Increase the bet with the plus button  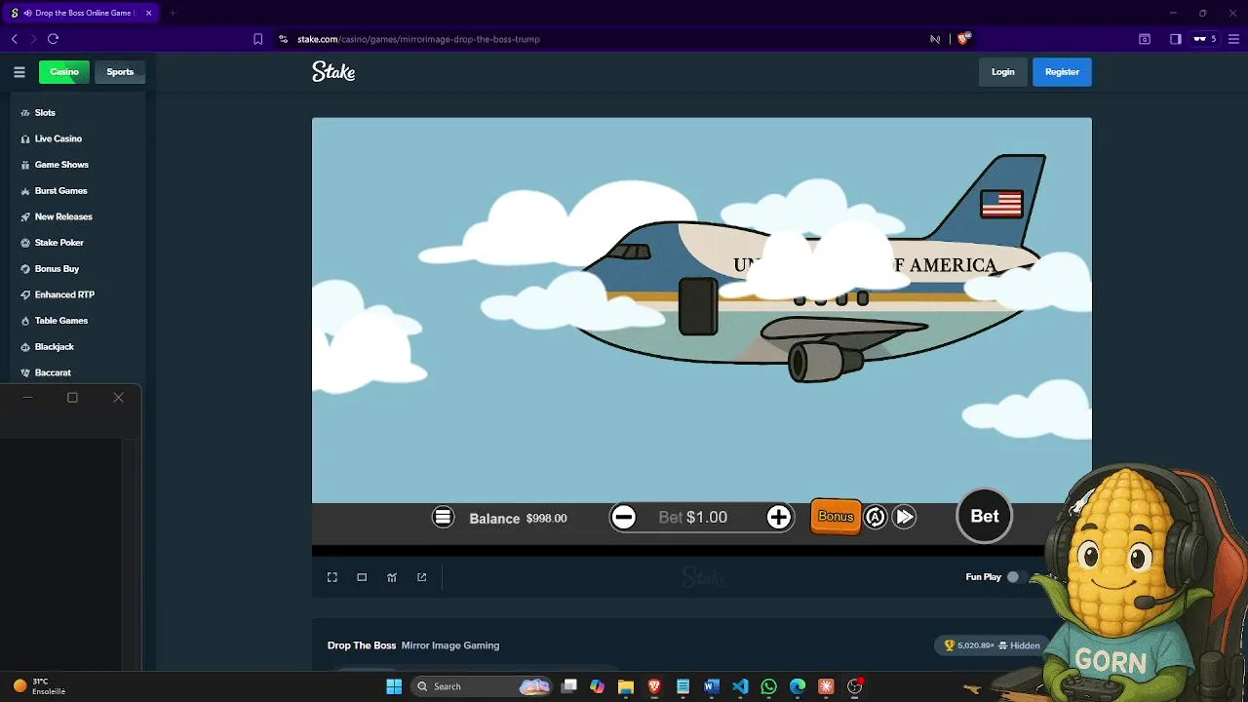tap(778, 518)
